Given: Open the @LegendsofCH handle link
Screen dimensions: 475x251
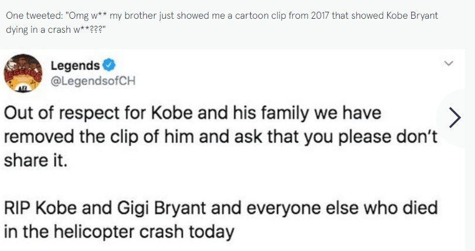Looking at the screenshot, I should [x=93, y=81].
